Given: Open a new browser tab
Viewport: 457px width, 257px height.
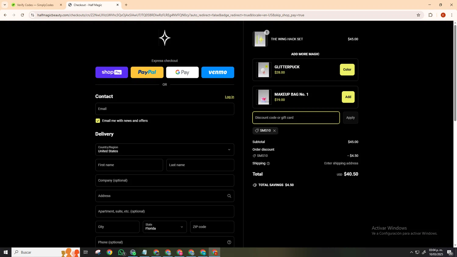Looking at the screenshot, I should tap(126, 5).
